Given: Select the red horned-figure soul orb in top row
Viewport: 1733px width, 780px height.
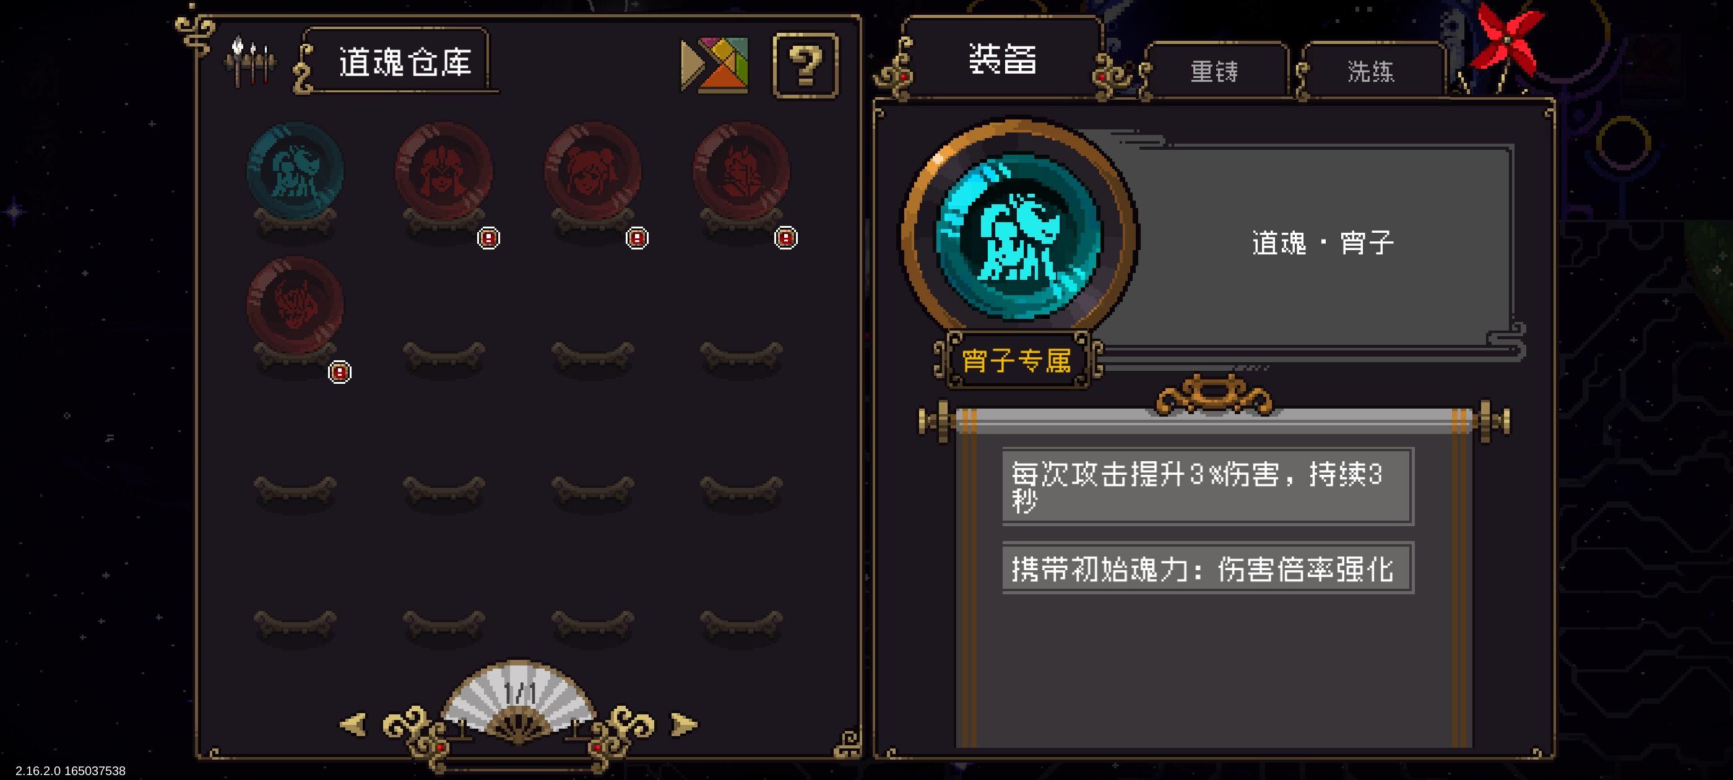Looking at the screenshot, I should coord(741,170).
